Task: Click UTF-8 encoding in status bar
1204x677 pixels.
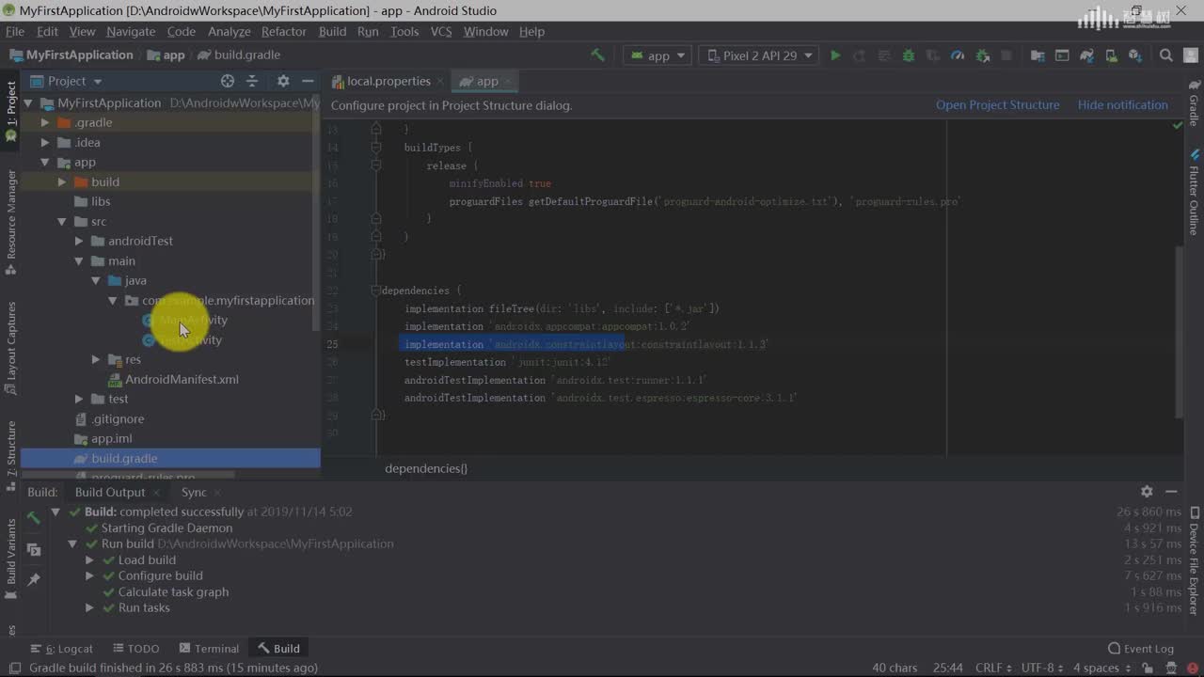Action: tap(1041, 668)
